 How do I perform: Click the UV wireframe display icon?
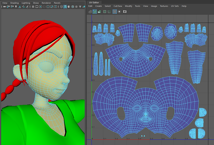(90, 12)
